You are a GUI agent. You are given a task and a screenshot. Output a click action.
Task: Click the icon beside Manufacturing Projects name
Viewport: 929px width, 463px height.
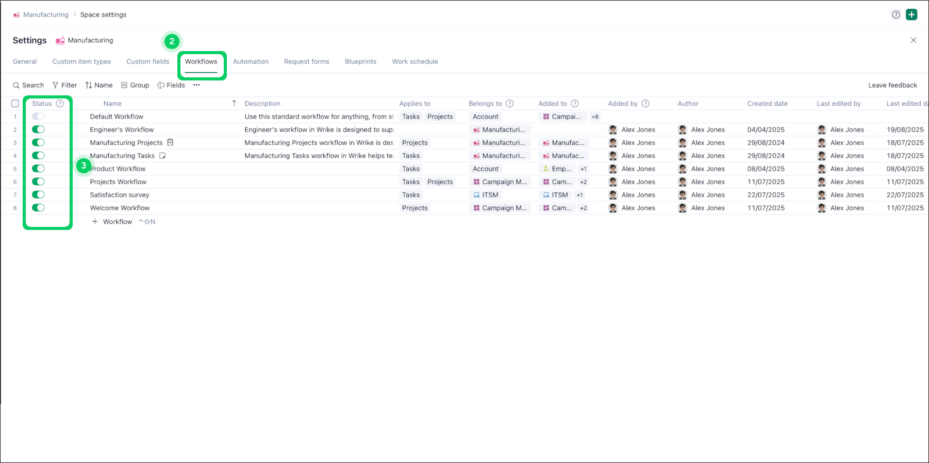(x=170, y=142)
